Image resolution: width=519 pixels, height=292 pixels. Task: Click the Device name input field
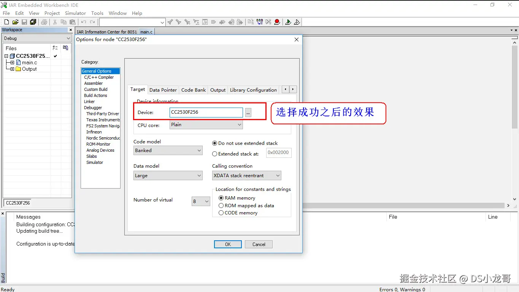[206, 113]
